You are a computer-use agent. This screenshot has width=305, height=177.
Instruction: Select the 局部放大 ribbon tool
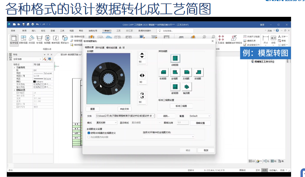pyautogui.click(x=64, y=40)
